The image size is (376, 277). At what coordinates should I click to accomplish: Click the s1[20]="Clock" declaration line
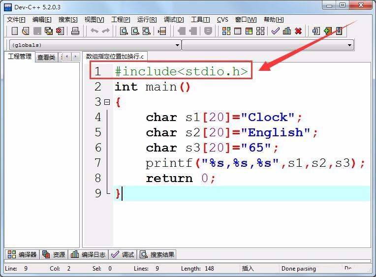pos(224,117)
